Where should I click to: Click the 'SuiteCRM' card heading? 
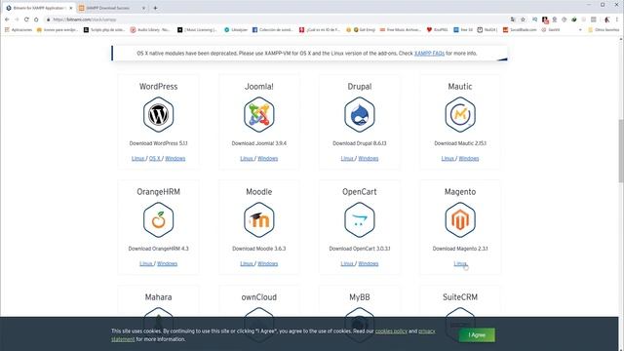460,297
